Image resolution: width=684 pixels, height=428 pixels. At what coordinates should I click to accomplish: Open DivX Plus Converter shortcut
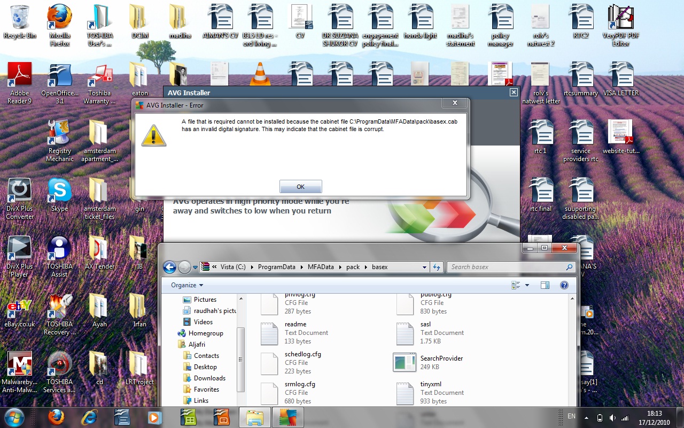point(20,199)
